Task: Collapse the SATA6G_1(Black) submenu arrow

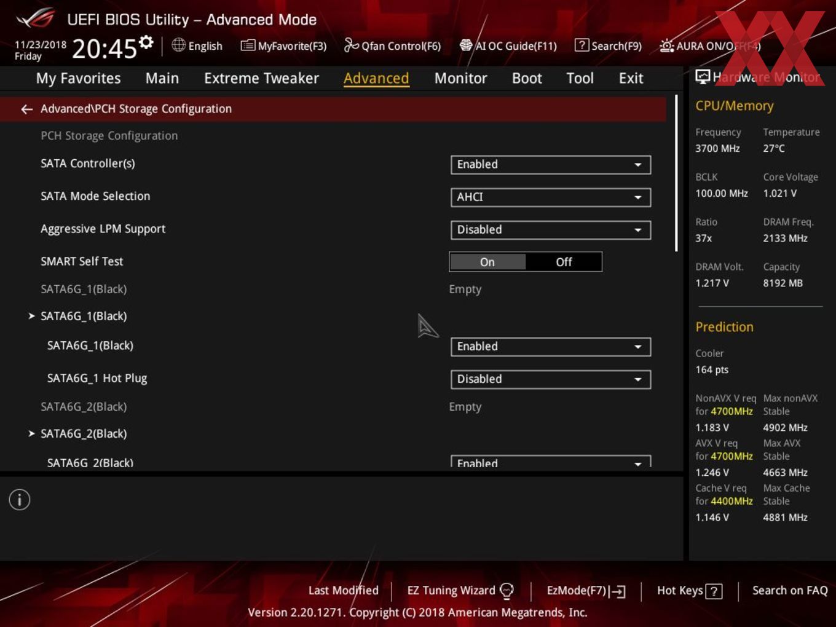Action: [x=31, y=316]
